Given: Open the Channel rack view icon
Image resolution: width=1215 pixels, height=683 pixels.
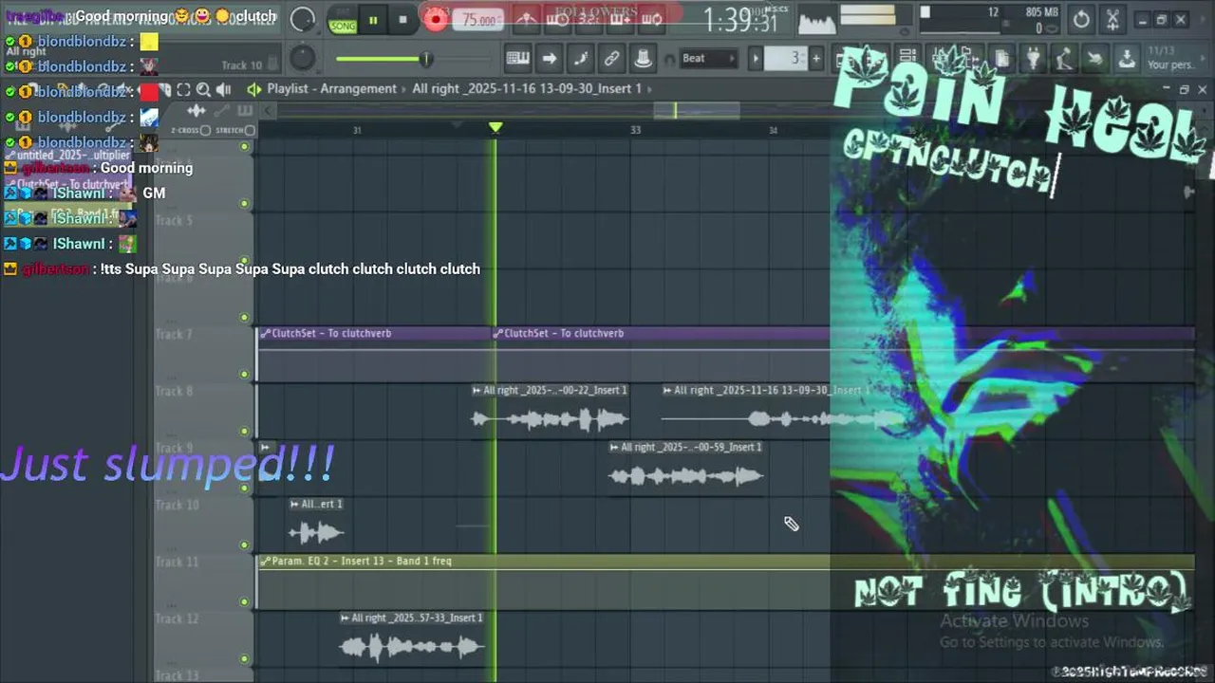Looking at the screenshot, I should [907, 59].
